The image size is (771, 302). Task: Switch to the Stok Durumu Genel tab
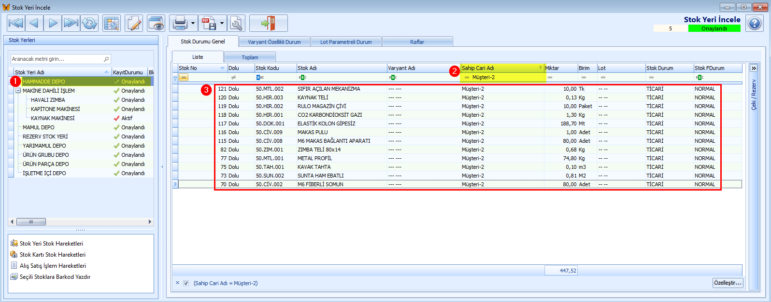[x=203, y=41]
